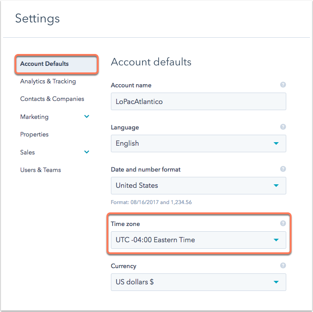313x312 pixels.
Task: Click help icon beside Language label
Action: 283,127
